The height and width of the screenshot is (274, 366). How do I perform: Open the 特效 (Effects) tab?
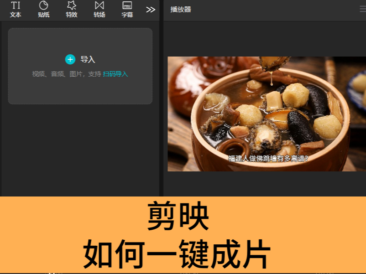click(72, 9)
